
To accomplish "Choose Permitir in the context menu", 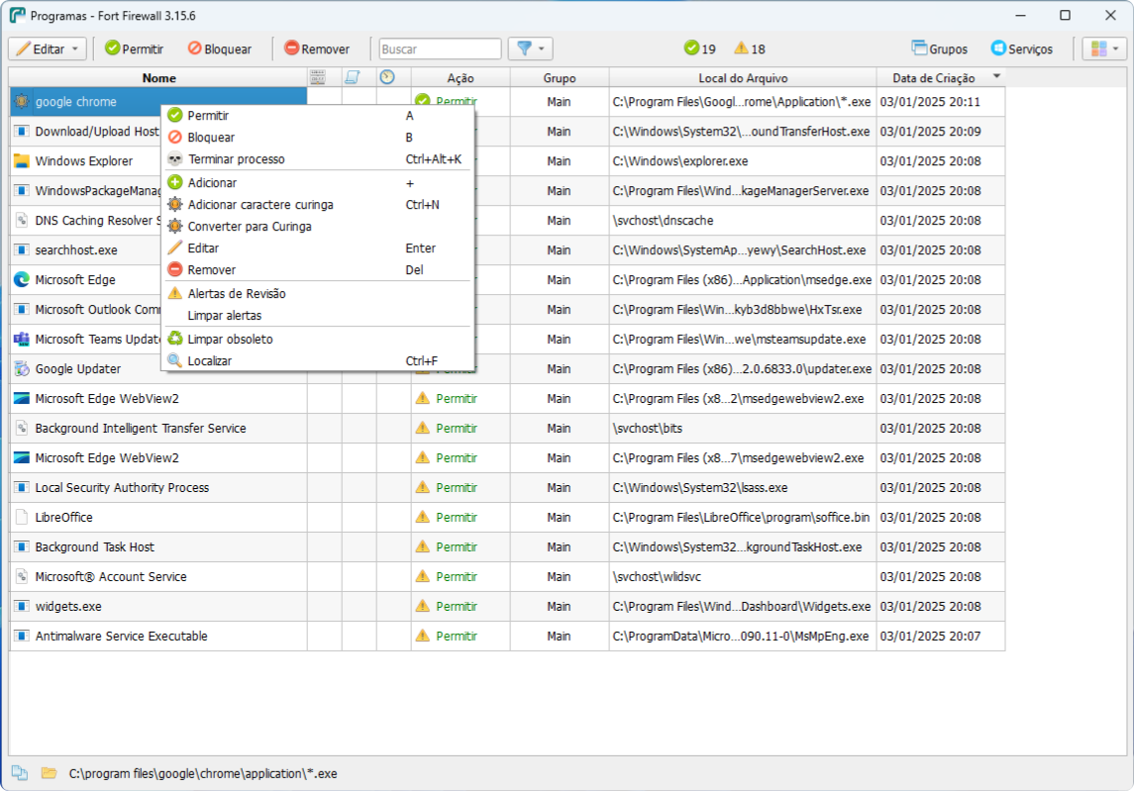I will coord(318,116).
